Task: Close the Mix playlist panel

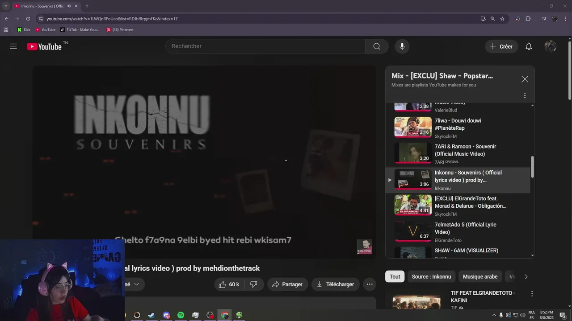Action: 525,79
